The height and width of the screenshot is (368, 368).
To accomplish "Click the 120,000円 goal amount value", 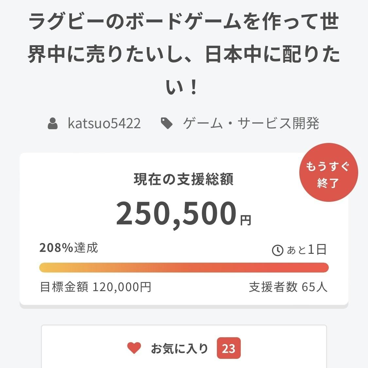I will [x=122, y=287].
